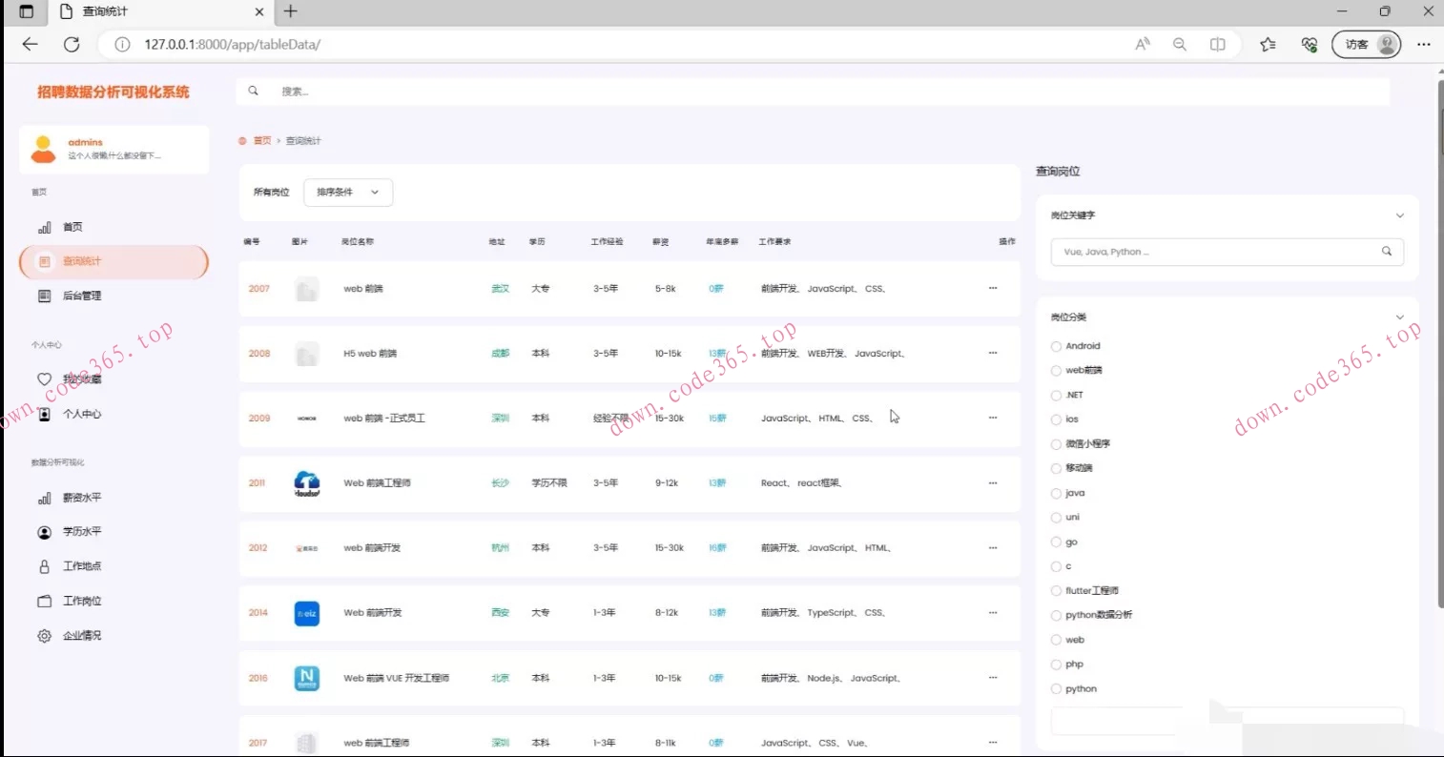Select the java category radio button
1444x757 pixels.
click(x=1056, y=494)
